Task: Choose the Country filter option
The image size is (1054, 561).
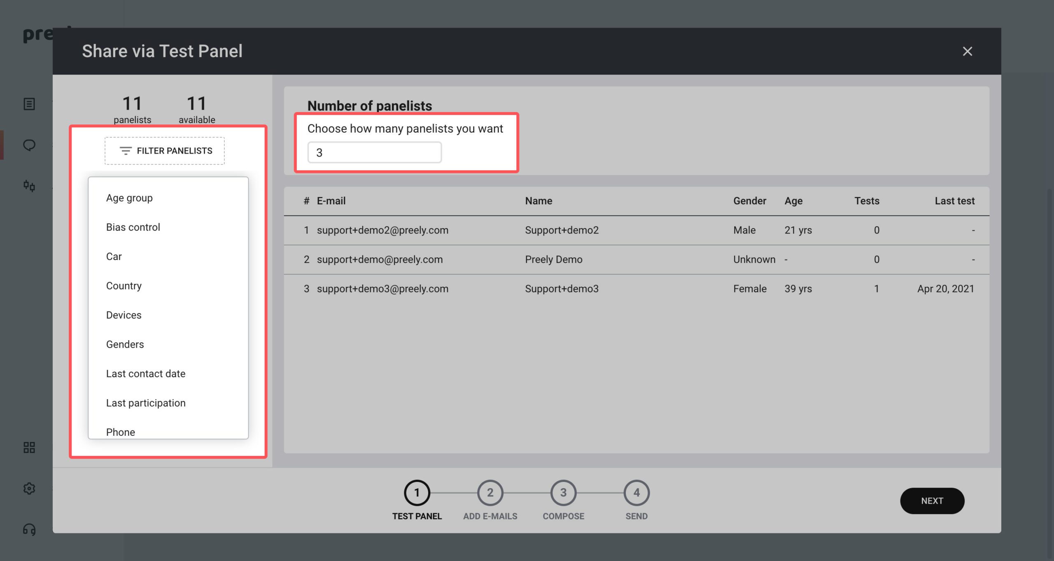Action: [168, 286]
